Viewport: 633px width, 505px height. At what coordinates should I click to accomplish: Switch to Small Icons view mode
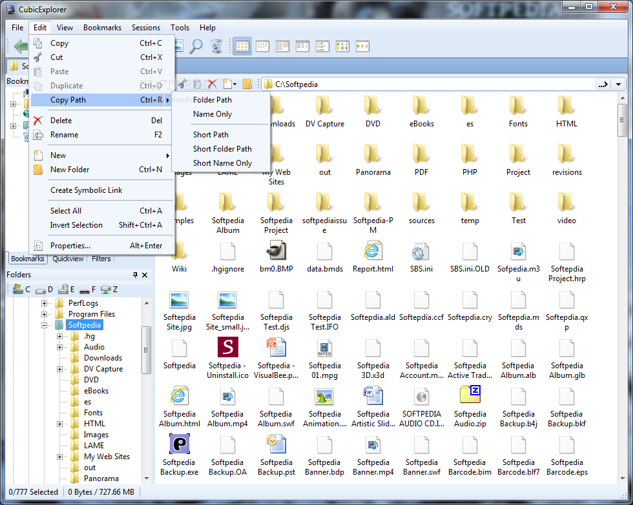[x=262, y=46]
